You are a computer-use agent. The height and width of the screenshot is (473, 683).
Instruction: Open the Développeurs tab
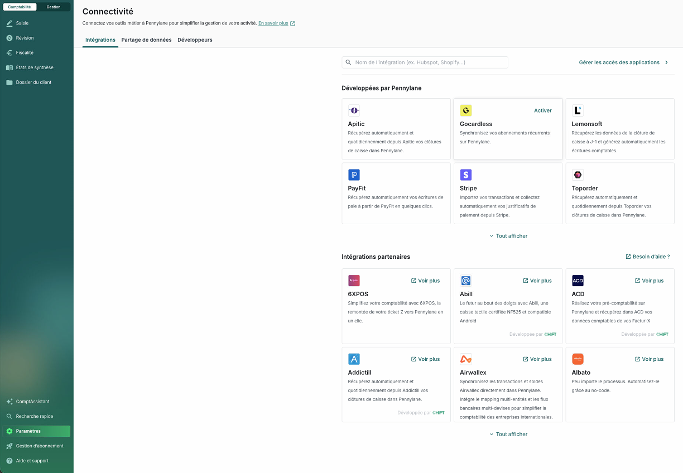195,40
